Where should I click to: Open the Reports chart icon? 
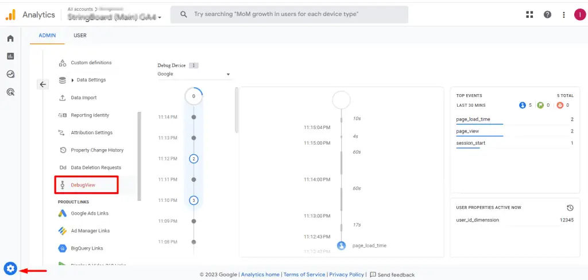[x=10, y=56]
